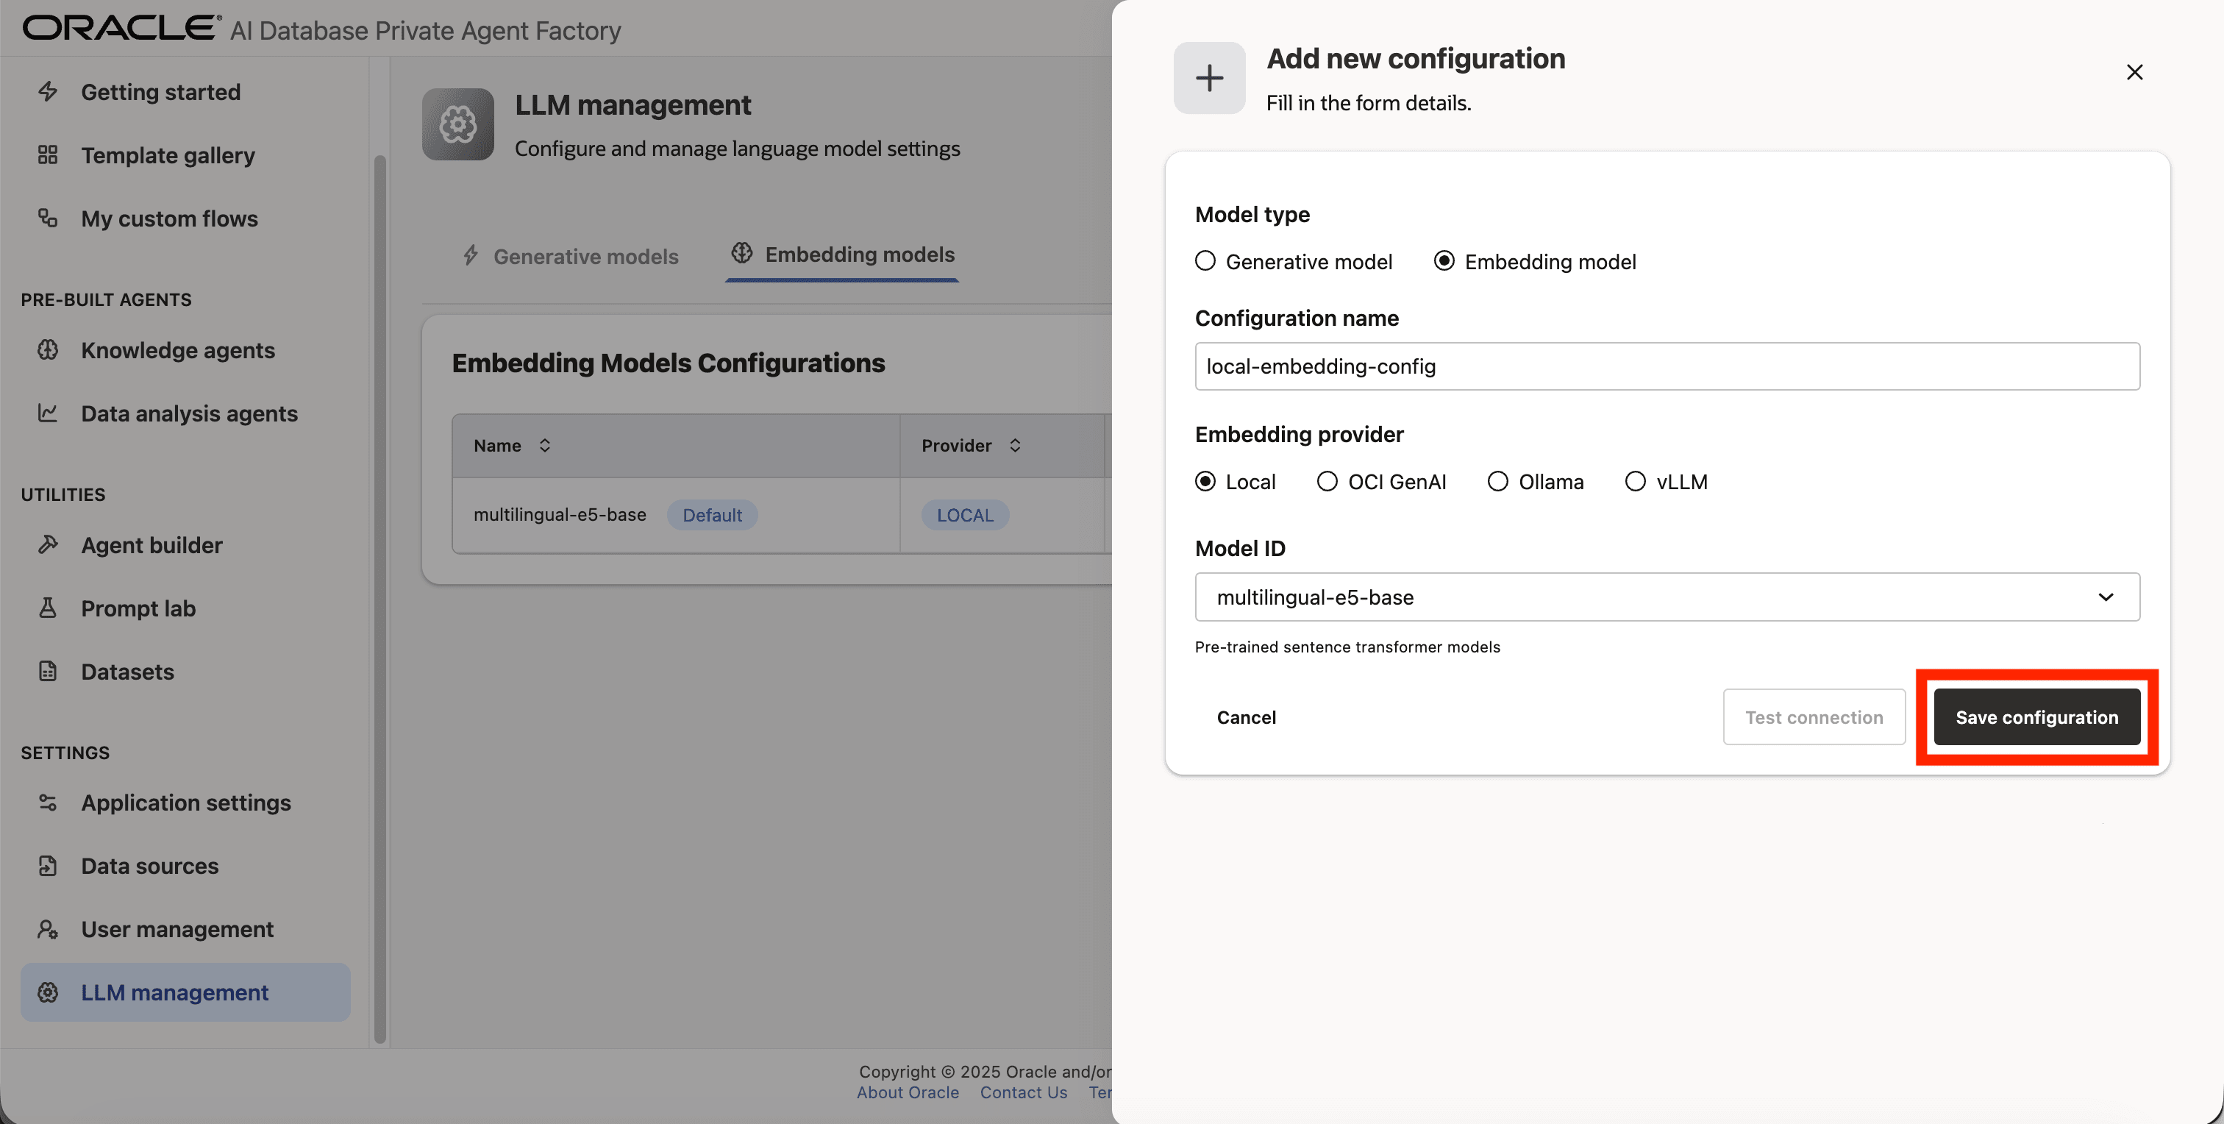The width and height of the screenshot is (2224, 1124).
Task: Click the Template gallery grid icon
Action: coord(49,155)
